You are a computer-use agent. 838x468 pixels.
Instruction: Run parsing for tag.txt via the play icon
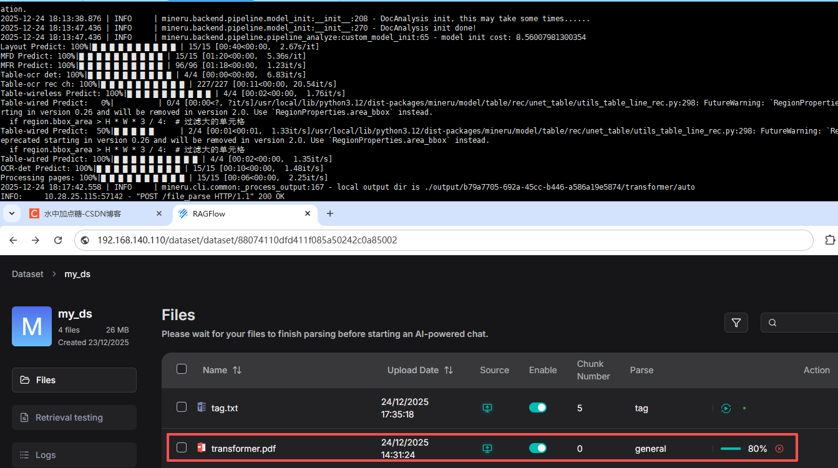point(726,408)
